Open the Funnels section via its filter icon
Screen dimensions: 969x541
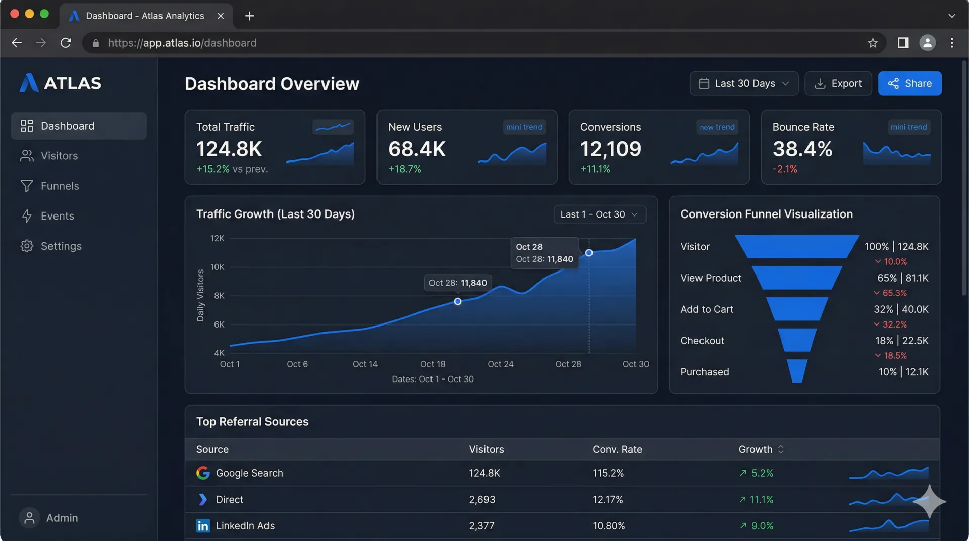[27, 186]
